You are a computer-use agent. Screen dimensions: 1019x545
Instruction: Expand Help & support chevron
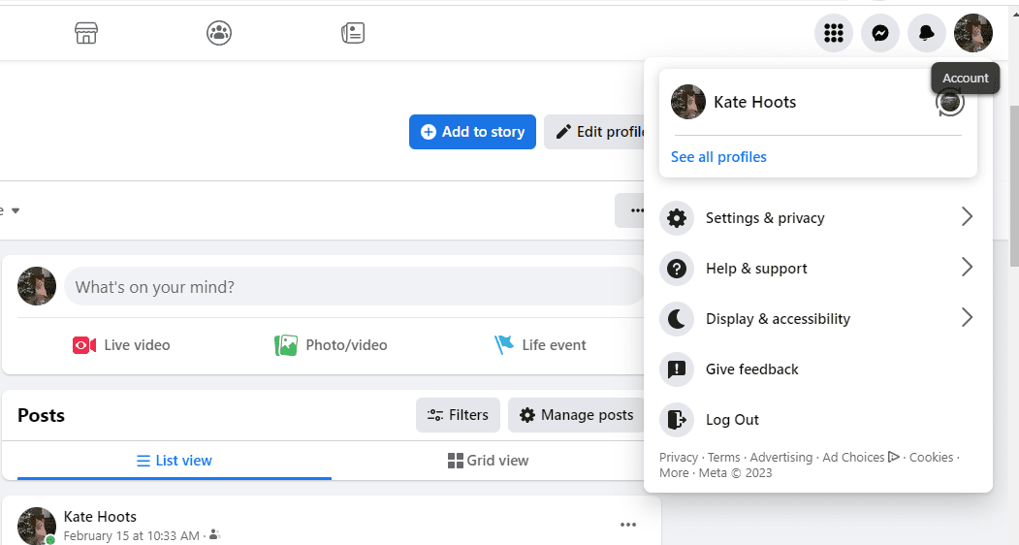[967, 267]
